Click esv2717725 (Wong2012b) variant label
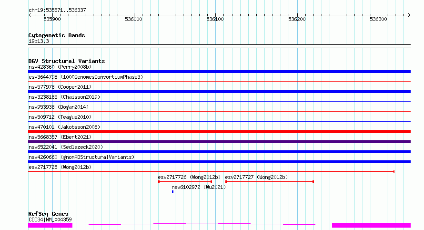 [60, 167]
